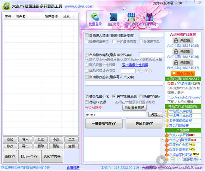Screen dimensions: 205x171
Task: Click the suffix start number field
Action: (128, 71)
